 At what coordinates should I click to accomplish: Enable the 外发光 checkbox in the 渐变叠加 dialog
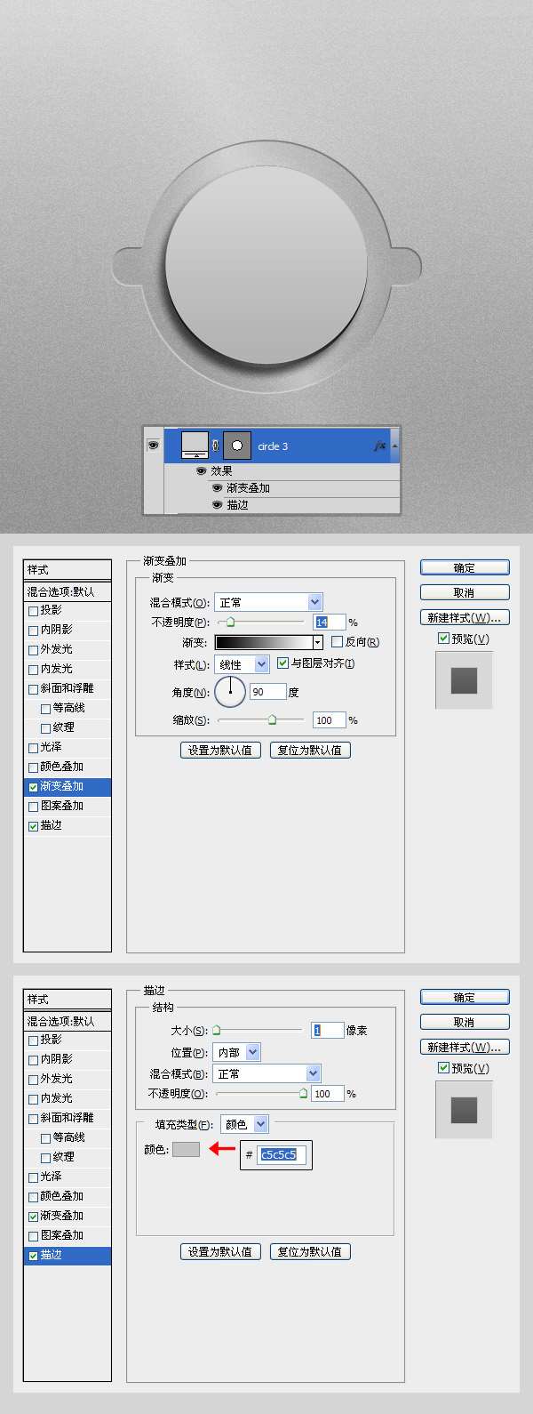coord(34,650)
